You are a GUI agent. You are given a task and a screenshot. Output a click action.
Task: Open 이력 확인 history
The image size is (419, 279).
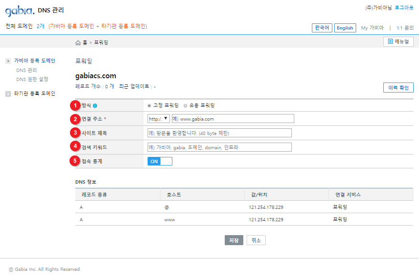(x=399, y=88)
